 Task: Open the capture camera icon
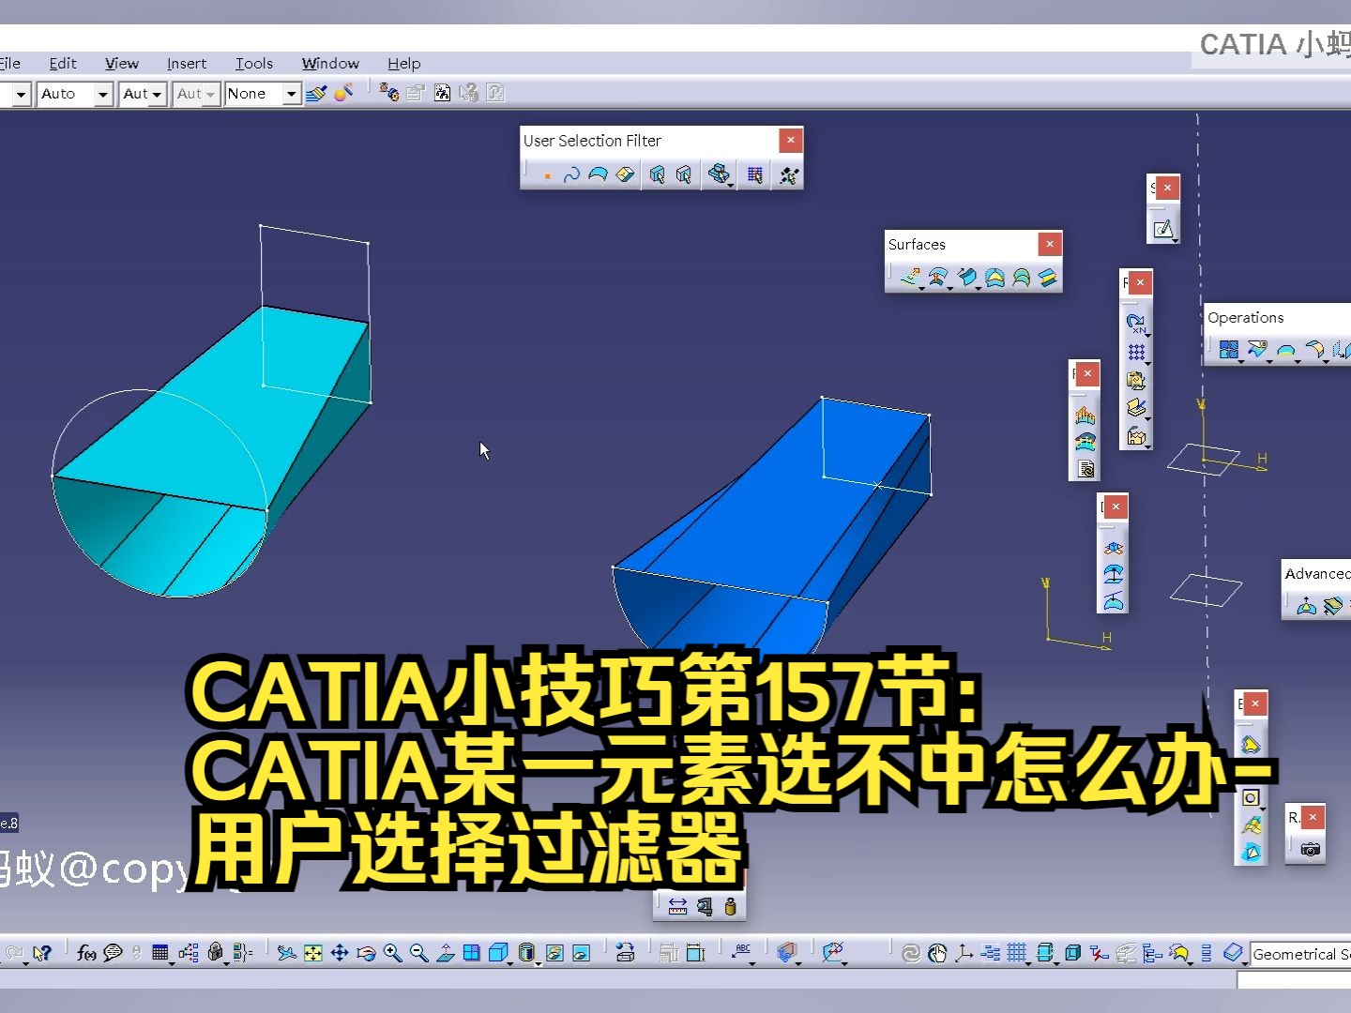coord(1311,849)
